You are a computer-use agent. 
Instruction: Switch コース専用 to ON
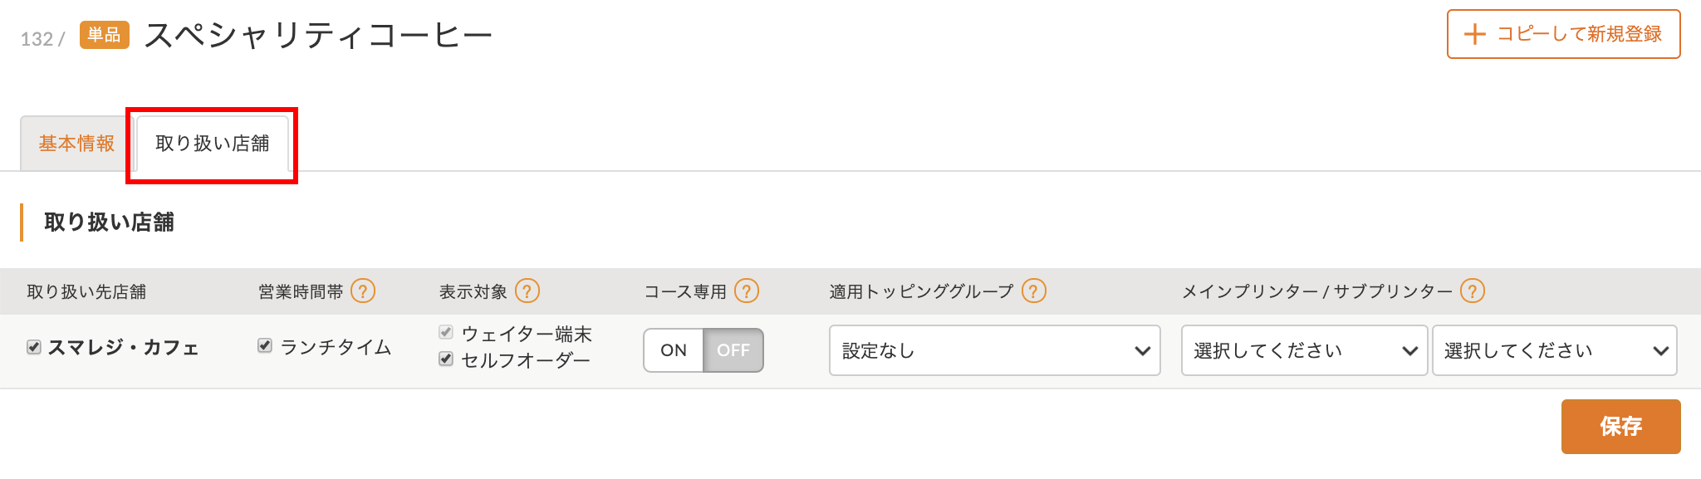point(674,350)
